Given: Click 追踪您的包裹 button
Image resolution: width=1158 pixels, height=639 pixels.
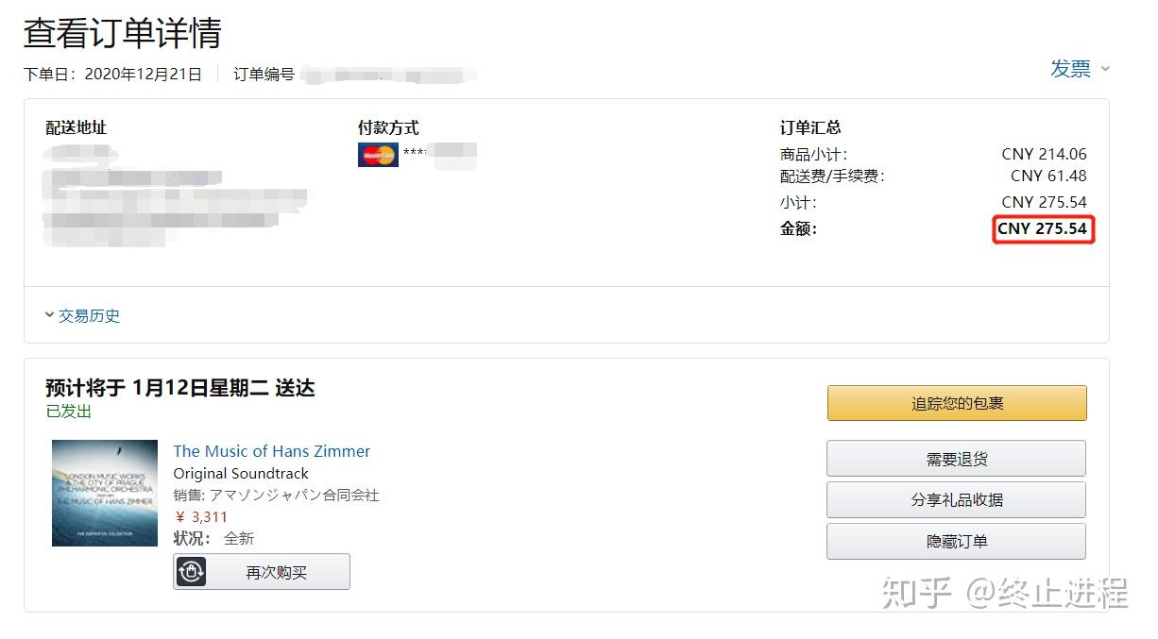Looking at the screenshot, I should 957,403.
